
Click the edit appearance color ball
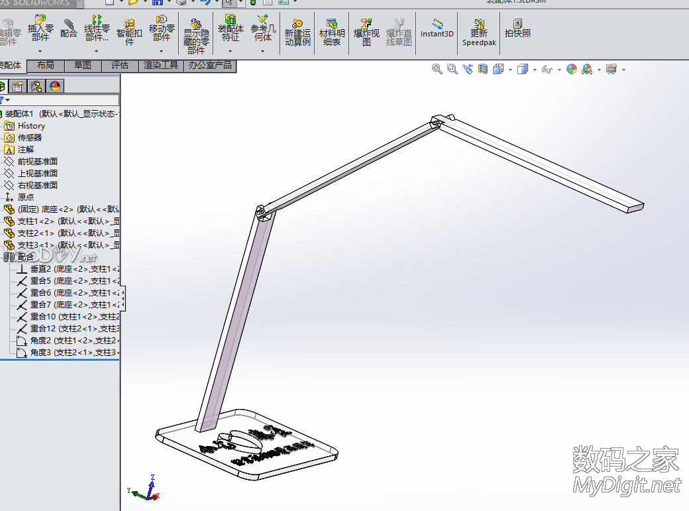[571, 69]
